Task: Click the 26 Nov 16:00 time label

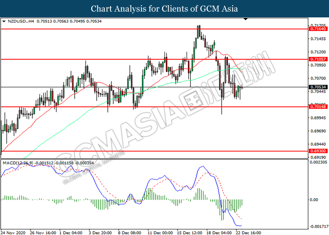Action: click(x=43, y=233)
